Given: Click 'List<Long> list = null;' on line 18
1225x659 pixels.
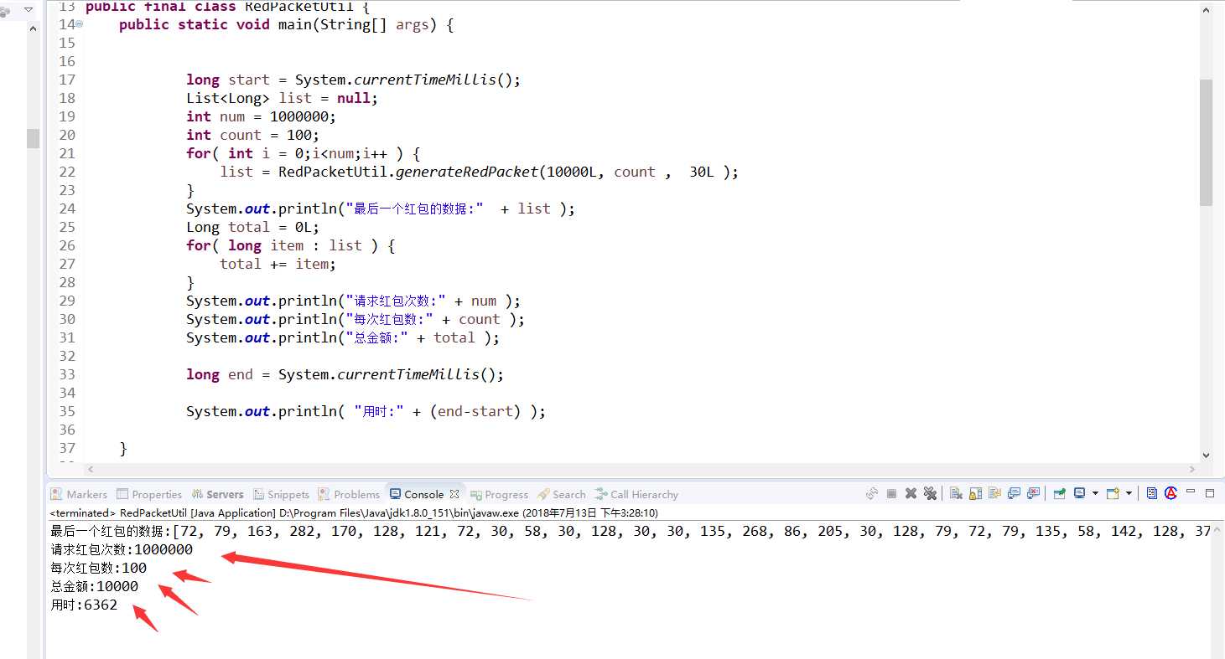Looking at the screenshot, I should 282,98.
